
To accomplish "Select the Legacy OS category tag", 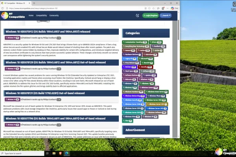I will pyautogui.click(x=129, y=58).
